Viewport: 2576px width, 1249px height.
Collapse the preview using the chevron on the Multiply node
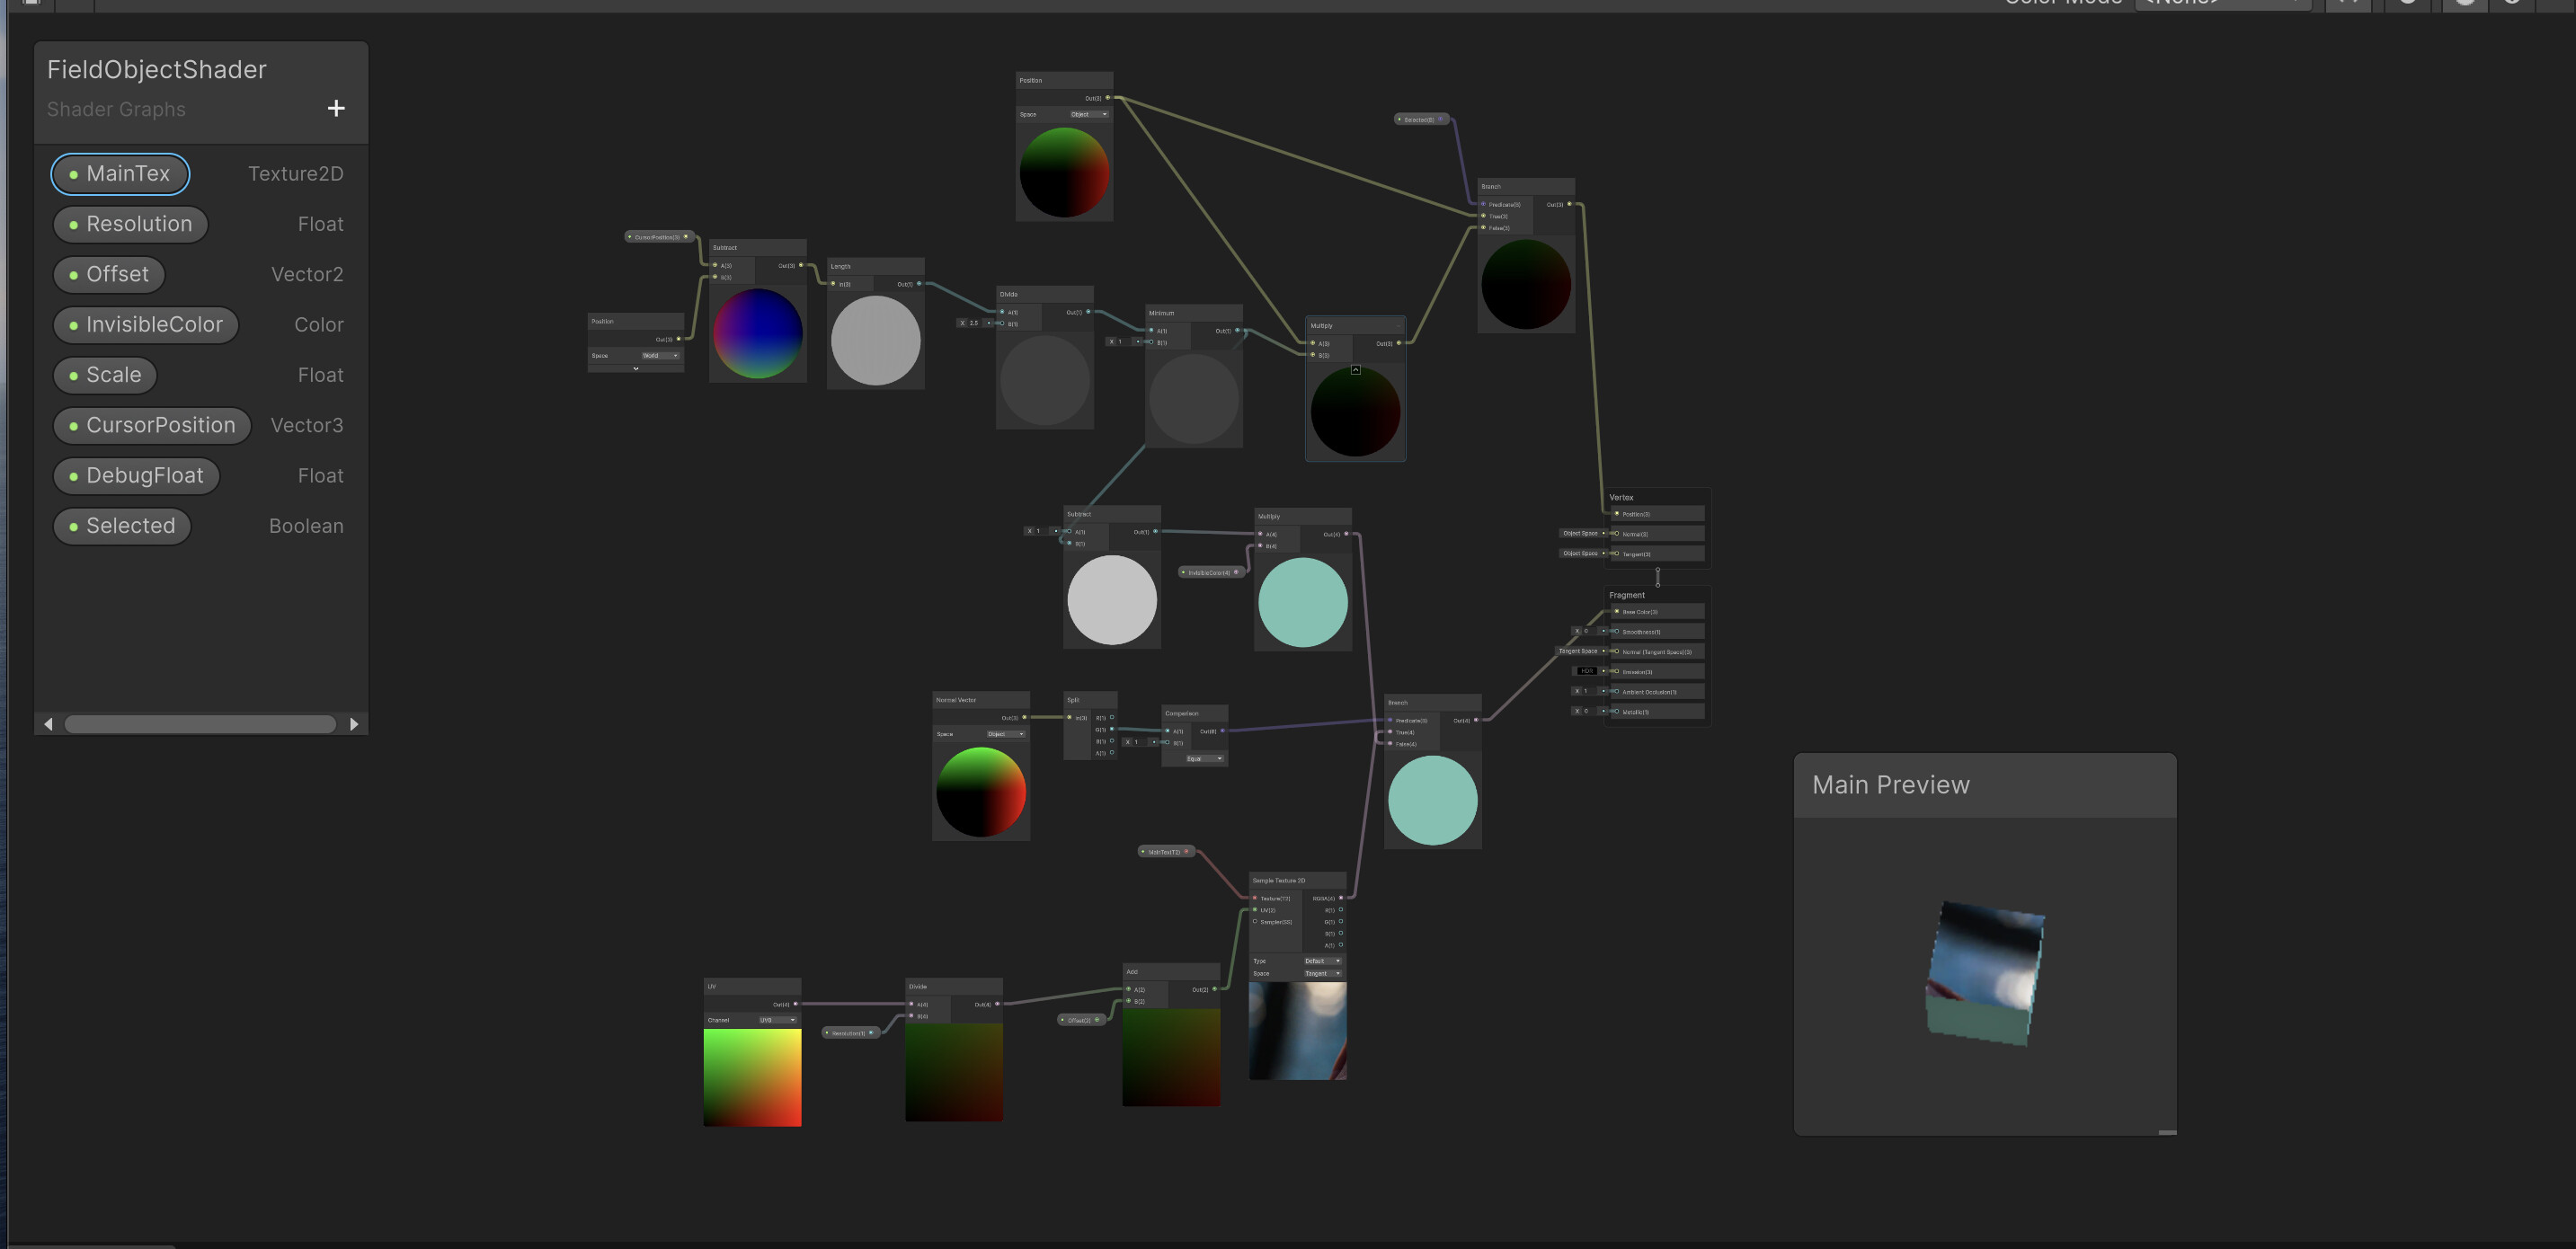pyautogui.click(x=1355, y=370)
